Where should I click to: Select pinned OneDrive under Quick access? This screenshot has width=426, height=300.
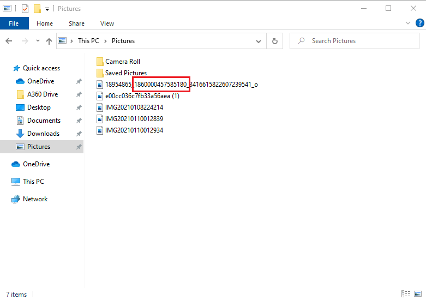pyautogui.click(x=41, y=81)
